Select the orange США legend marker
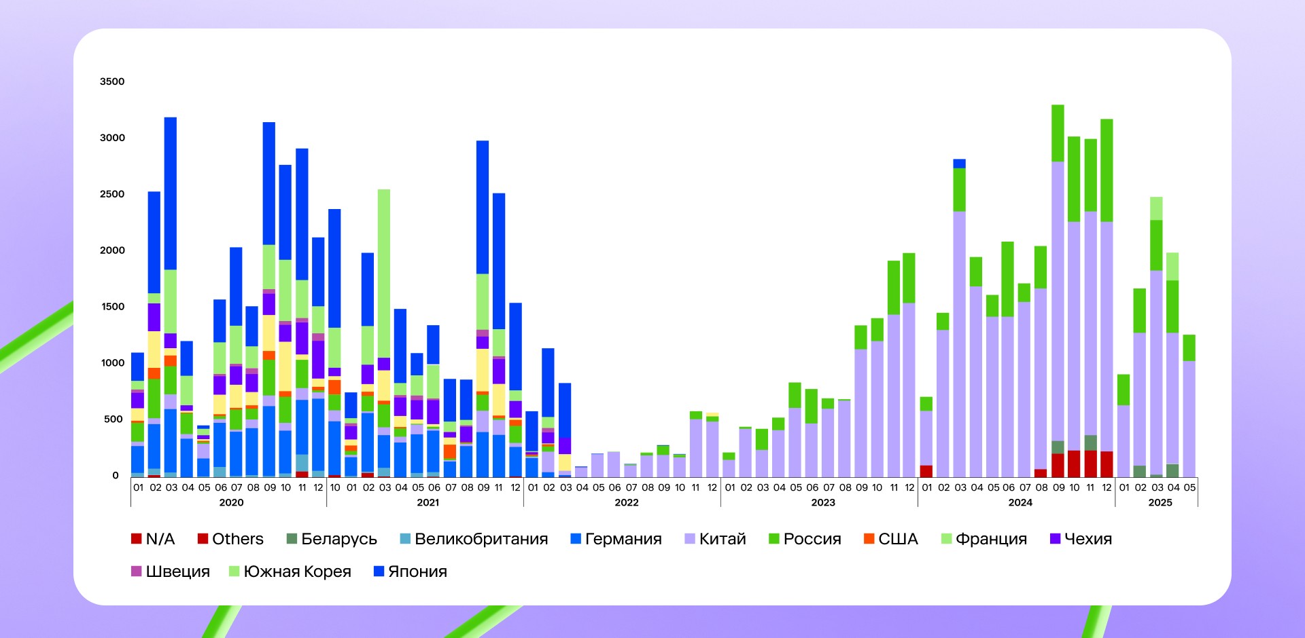 click(x=869, y=539)
